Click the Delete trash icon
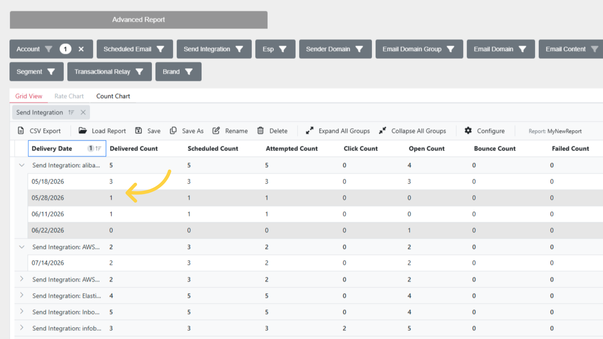Screen dimensions: 603x339 tap(260, 131)
